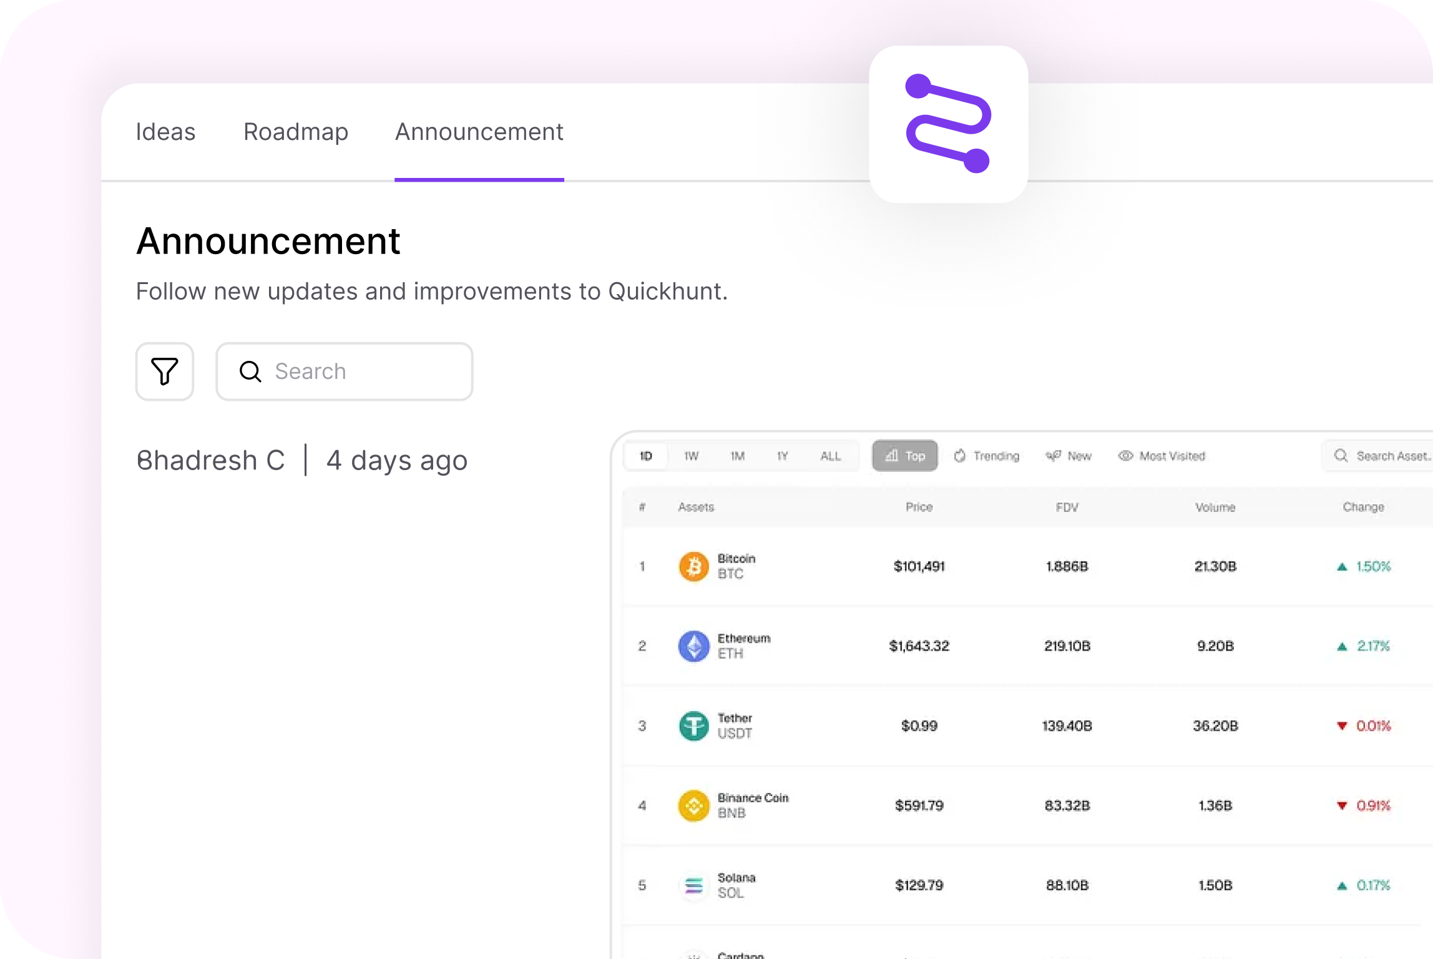Screen dimensions: 1433x959
Task: Click Binance Coin's red down arrow
Action: pyautogui.click(x=1342, y=805)
